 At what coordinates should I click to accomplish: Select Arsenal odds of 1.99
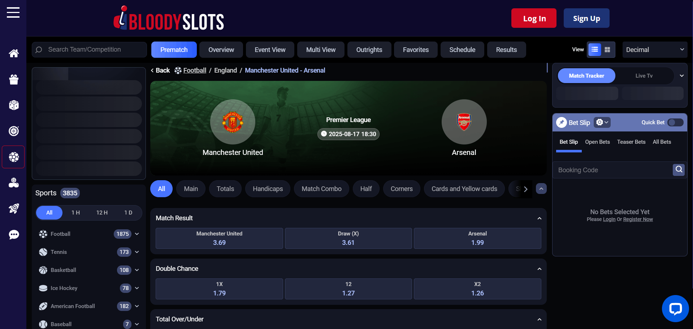click(477, 238)
